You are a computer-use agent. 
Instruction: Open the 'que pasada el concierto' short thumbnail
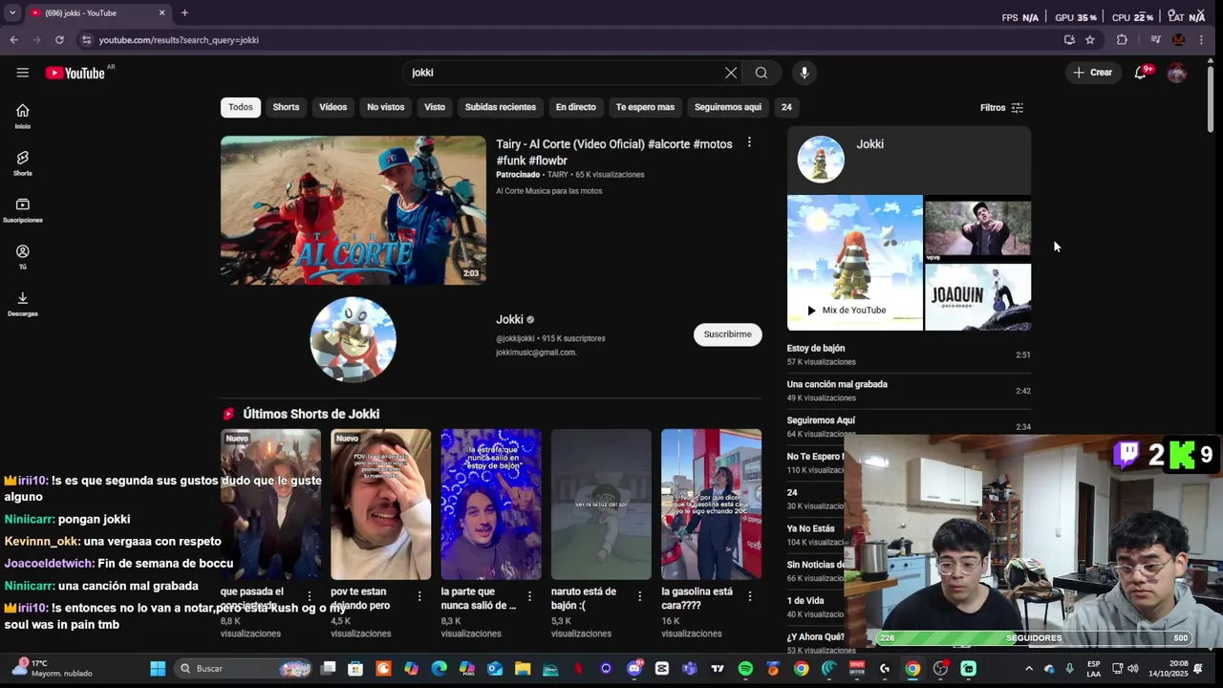(270, 505)
